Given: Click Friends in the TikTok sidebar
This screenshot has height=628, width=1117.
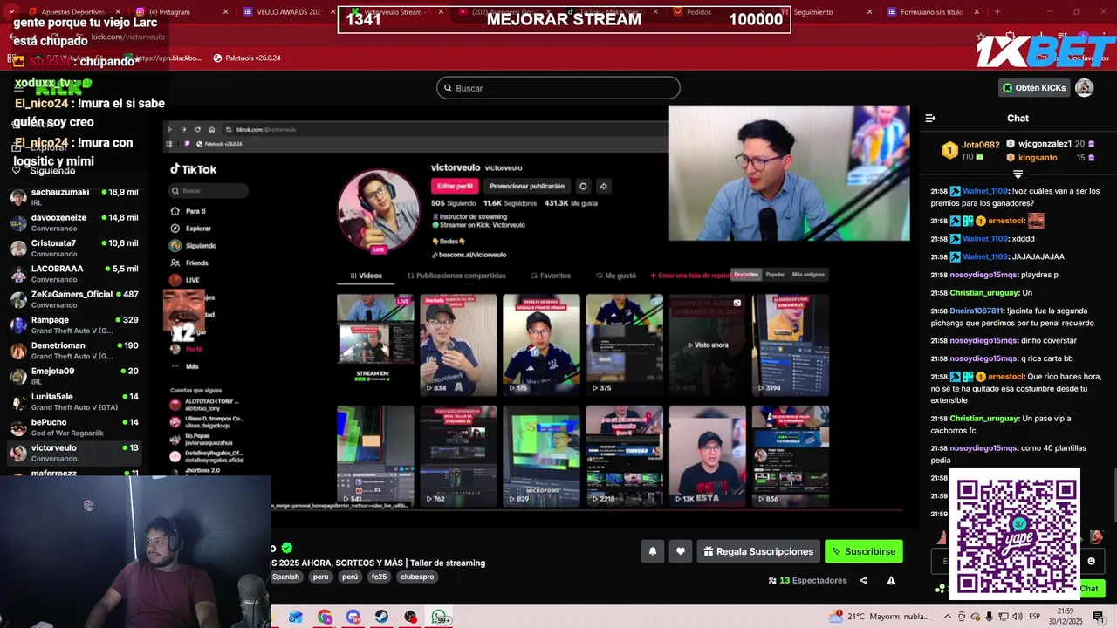Looking at the screenshot, I should pyautogui.click(x=190, y=263).
